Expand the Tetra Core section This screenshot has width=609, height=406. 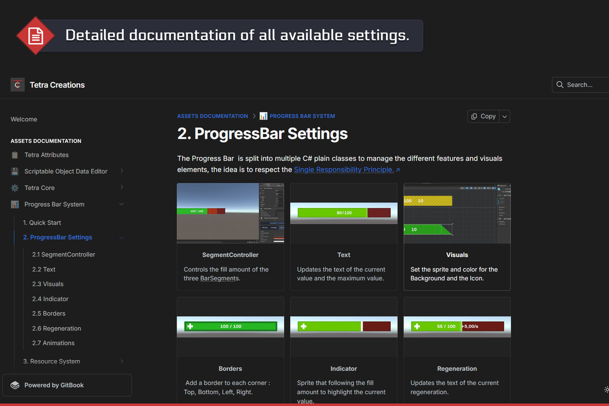click(x=122, y=188)
